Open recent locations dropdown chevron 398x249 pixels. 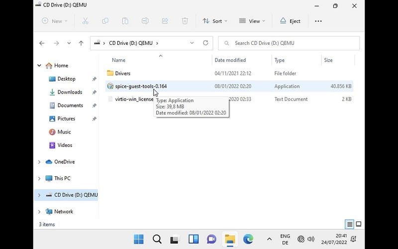(x=69, y=43)
